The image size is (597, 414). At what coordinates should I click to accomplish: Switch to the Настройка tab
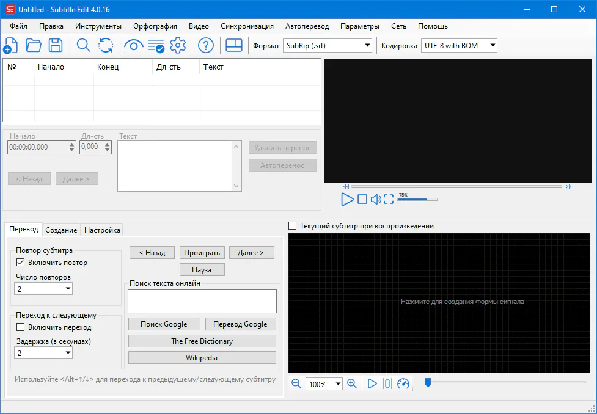[x=102, y=230]
